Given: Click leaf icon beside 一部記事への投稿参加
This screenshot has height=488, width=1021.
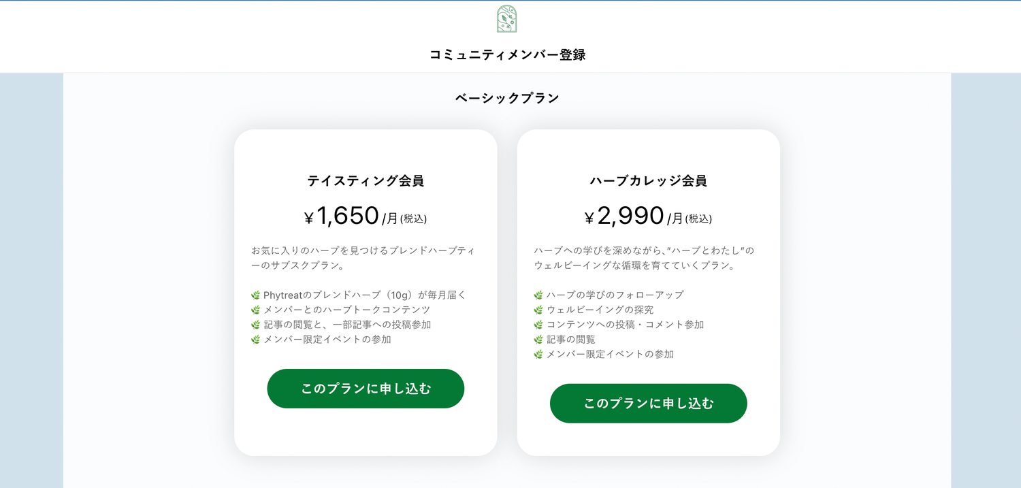Looking at the screenshot, I should [x=256, y=325].
